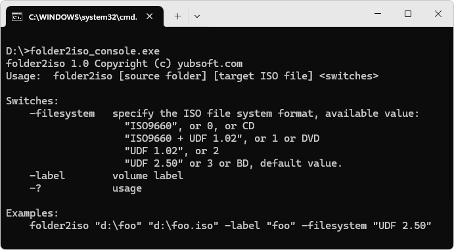Viewport: 454px width, 250px height.
Task: Close the terminal window
Action: pos(438,14)
